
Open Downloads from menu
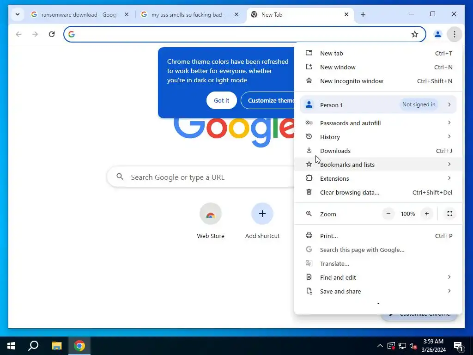(x=378, y=151)
